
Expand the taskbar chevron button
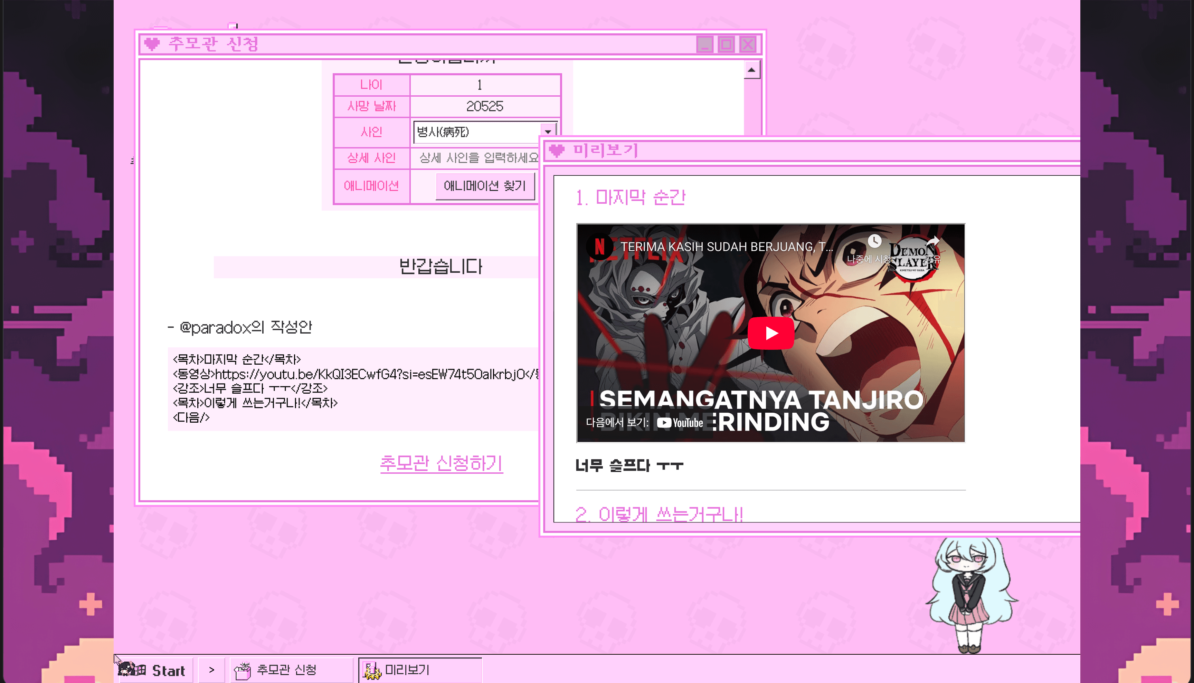(211, 670)
